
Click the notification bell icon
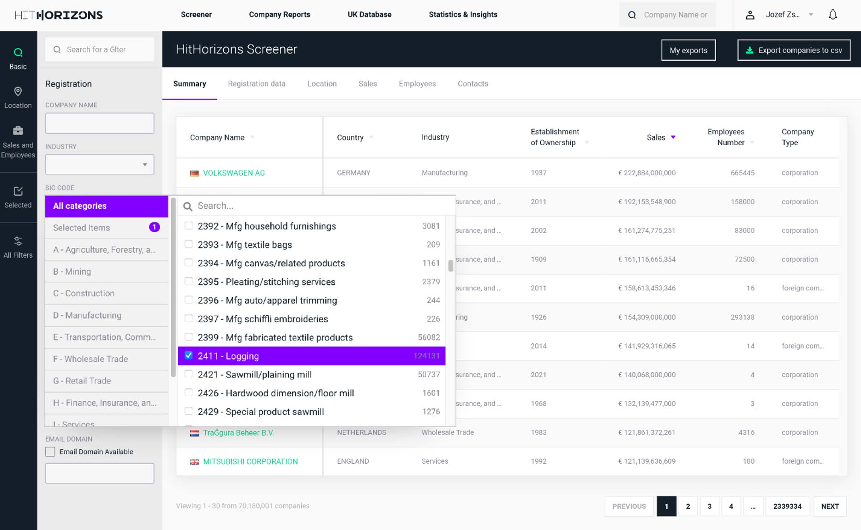pos(833,15)
